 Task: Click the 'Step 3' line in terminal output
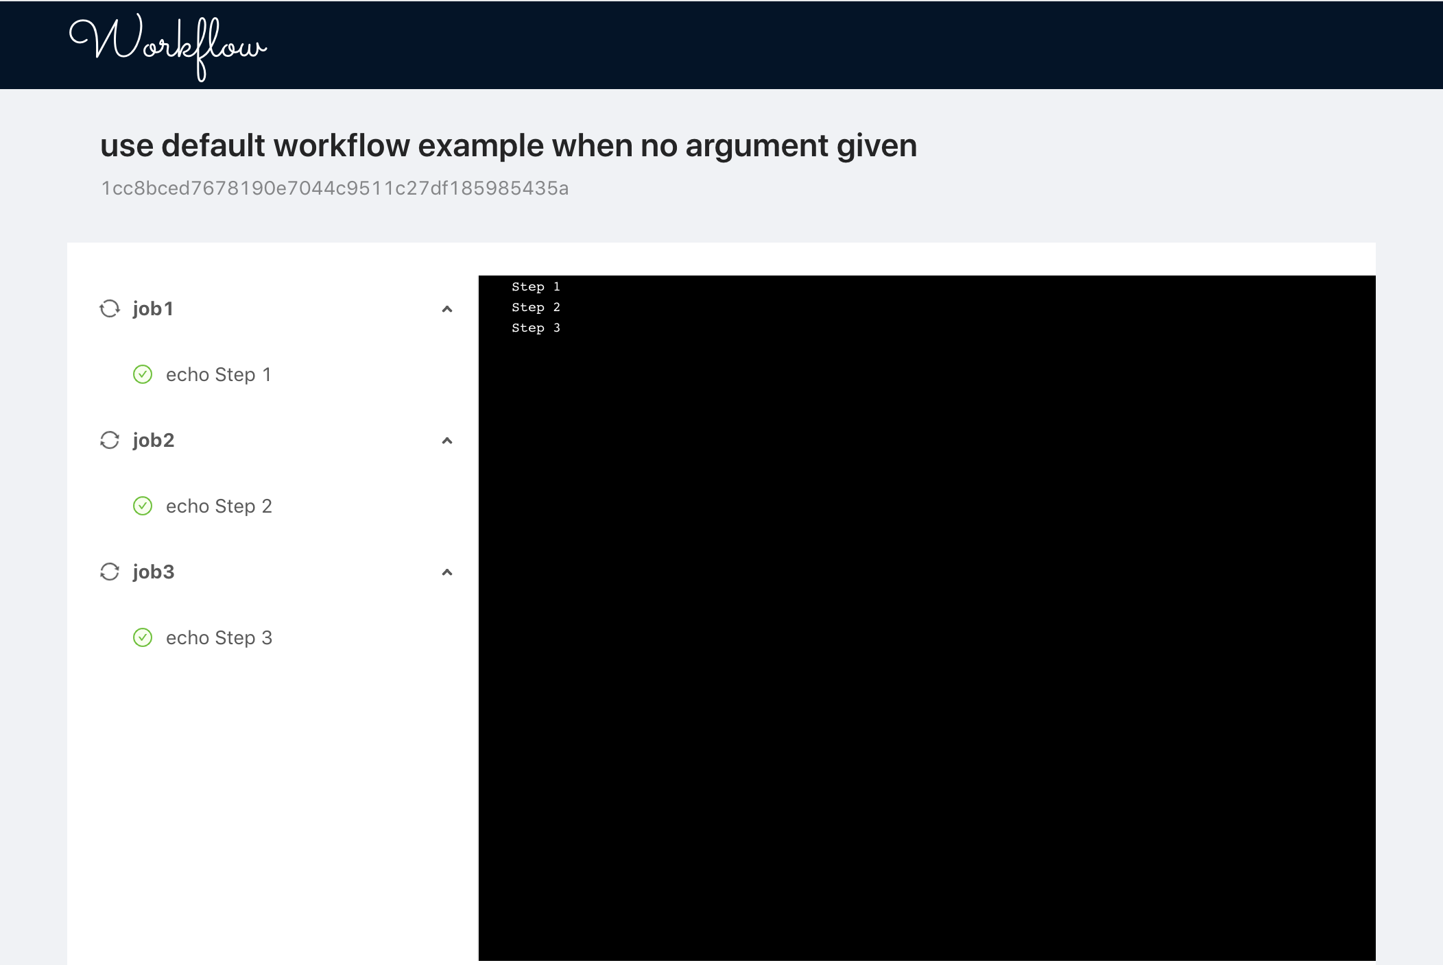pyautogui.click(x=536, y=328)
